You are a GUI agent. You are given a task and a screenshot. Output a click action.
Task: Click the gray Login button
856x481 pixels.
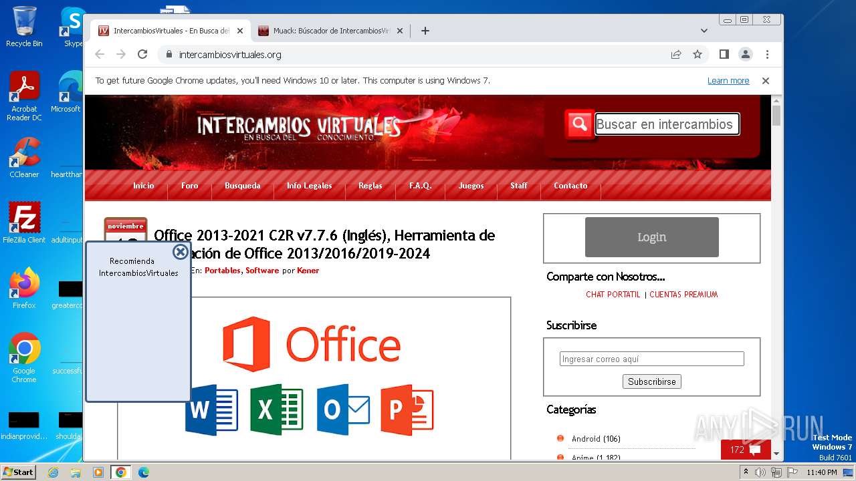651,237
